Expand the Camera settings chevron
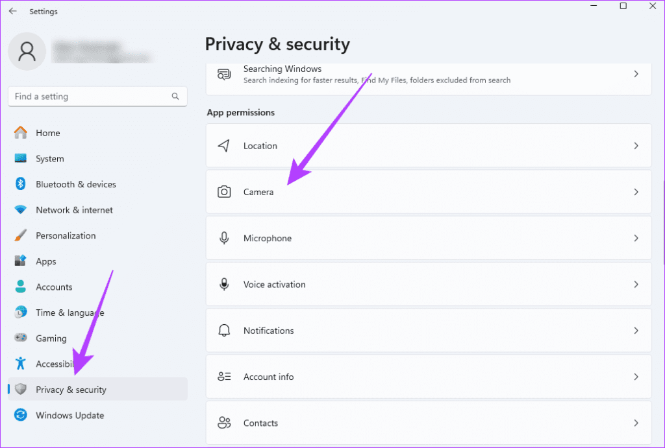 coord(636,192)
